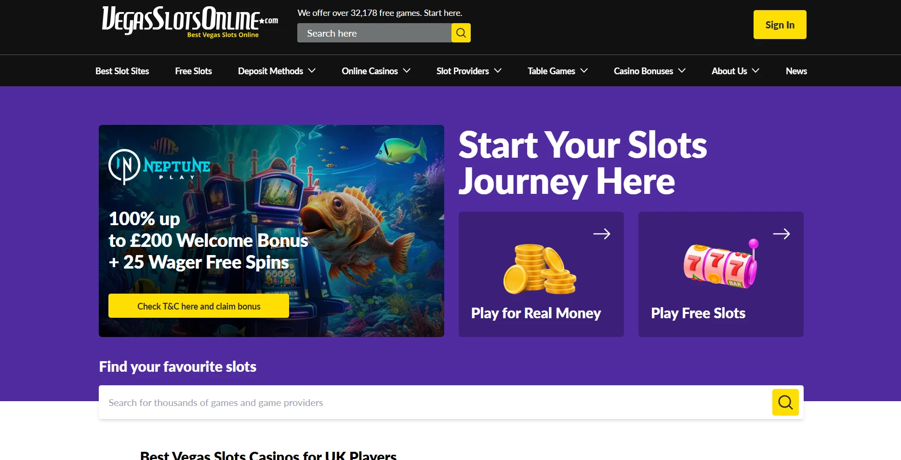Open the Slot Providers dropdown menu
Screen dimensions: 901x460
pyautogui.click(x=469, y=71)
